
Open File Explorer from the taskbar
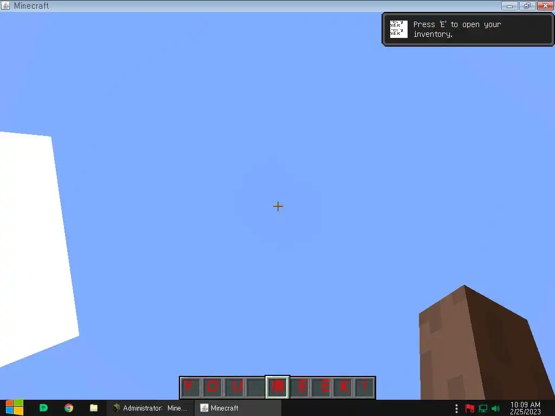click(93, 408)
